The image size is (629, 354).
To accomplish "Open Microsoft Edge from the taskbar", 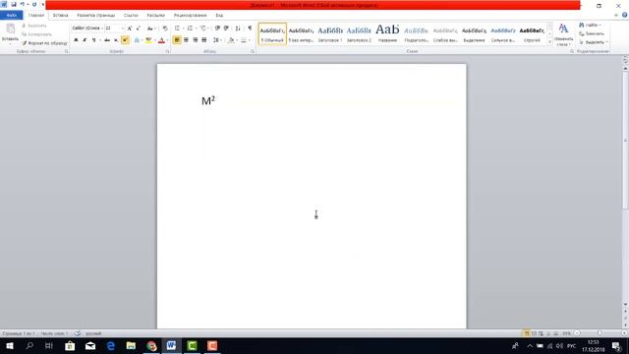I will (x=111, y=345).
